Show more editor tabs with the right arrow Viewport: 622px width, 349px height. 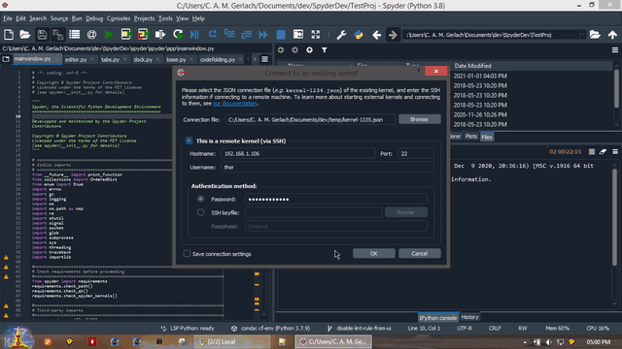[x=255, y=59]
